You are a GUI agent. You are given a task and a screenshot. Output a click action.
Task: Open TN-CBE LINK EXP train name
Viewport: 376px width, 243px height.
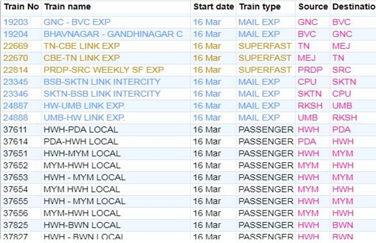coord(81,46)
